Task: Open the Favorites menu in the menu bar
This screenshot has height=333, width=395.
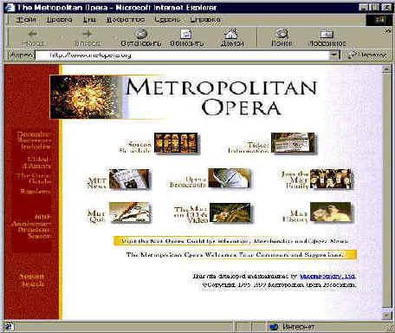Action: pos(125,20)
